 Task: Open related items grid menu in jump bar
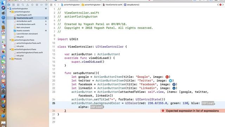pyautogui.click(x=51, y=5)
